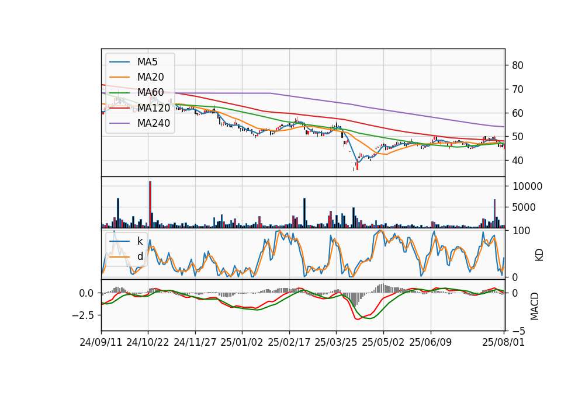561x403 pixels.
Task: Click the price axis value 60
Action: 518,113
